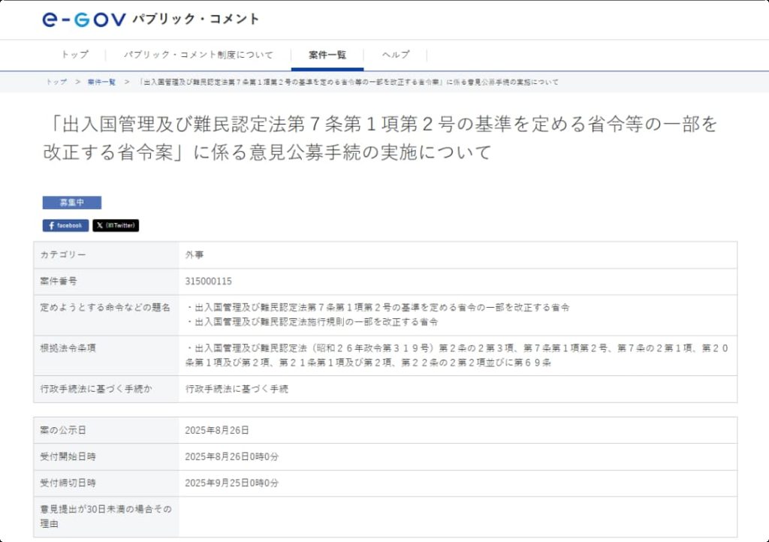Share this page on Facebook

click(65, 225)
